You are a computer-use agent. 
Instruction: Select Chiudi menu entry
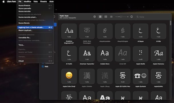pos(35,61)
